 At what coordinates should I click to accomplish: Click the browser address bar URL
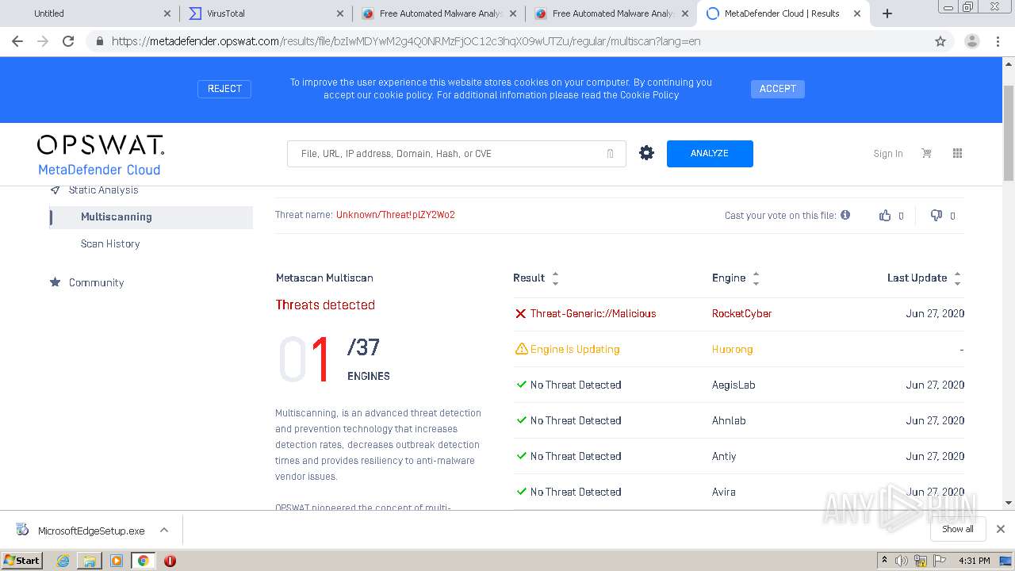[x=406, y=41]
